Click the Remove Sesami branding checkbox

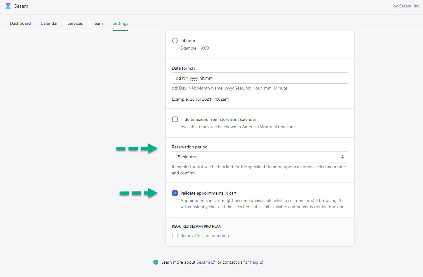tap(175, 235)
